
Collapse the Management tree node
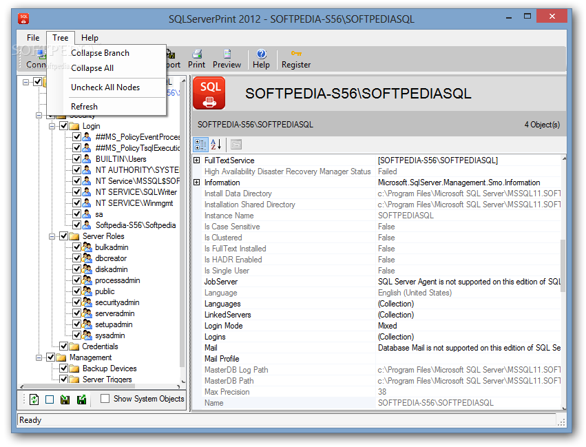tap(39, 357)
